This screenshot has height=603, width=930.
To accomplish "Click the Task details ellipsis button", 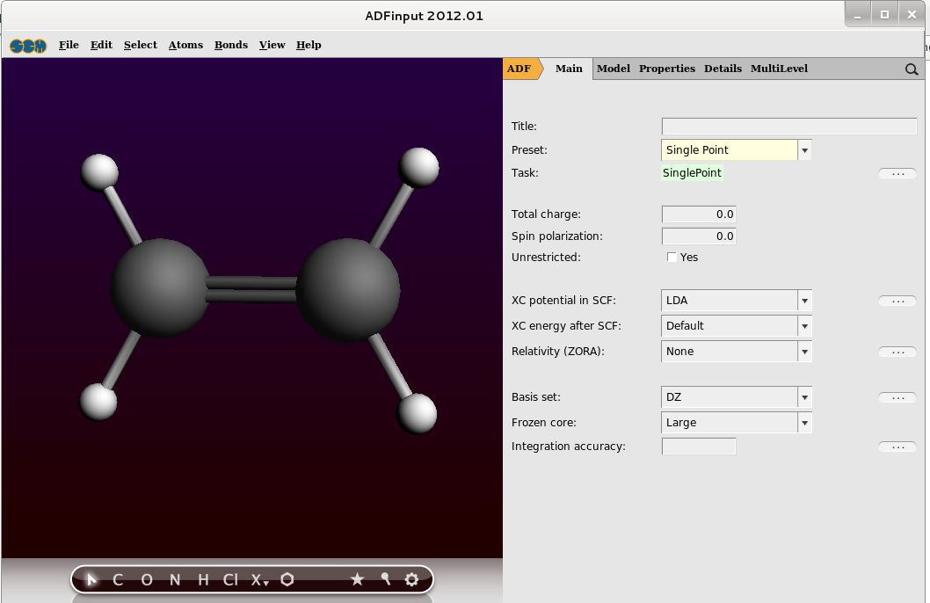I will [897, 174].
